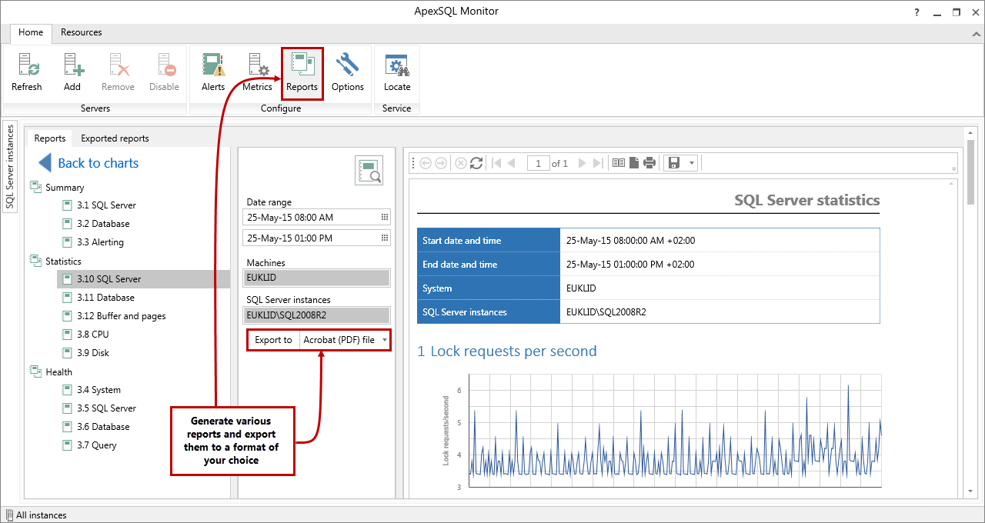Go to the previous report page
The width and height of the screenshot is (985, 523).
point(511,163)
